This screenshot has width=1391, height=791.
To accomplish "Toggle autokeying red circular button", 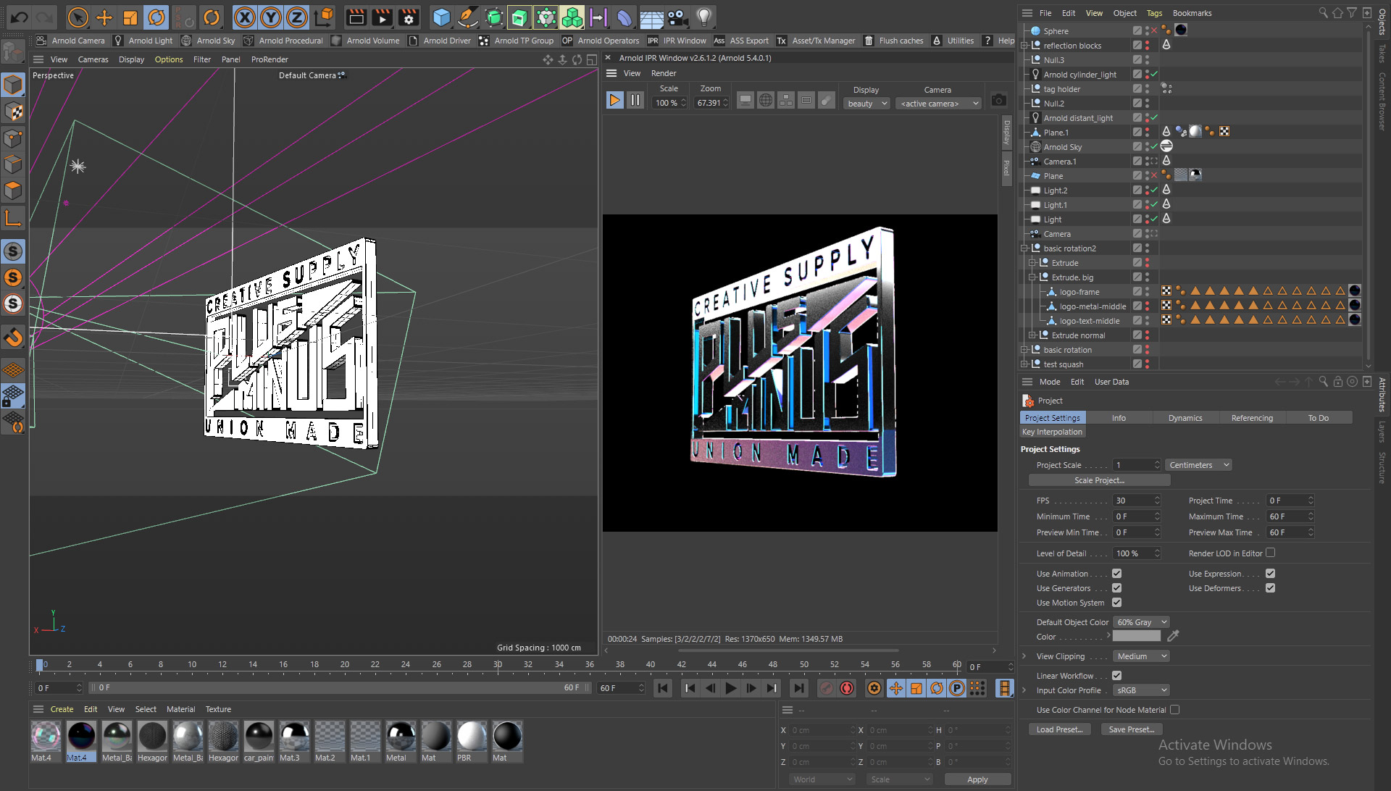I will [x=847, y=688].
